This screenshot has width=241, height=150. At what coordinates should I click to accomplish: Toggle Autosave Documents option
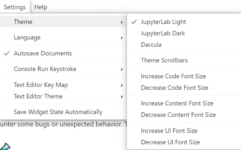63,53
